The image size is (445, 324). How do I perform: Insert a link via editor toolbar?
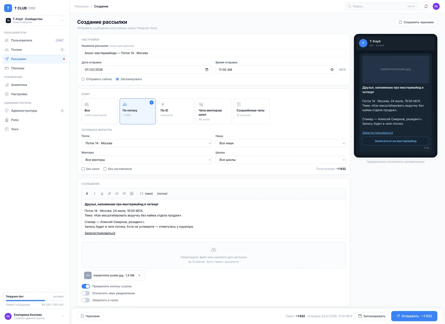[109, 194]
